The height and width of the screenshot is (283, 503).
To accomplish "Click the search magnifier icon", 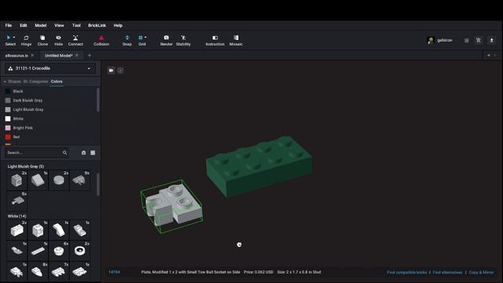I will [65, 153].
